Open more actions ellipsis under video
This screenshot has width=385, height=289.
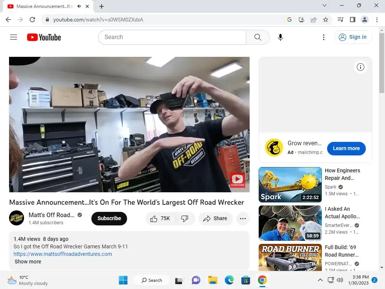(243, 219)
